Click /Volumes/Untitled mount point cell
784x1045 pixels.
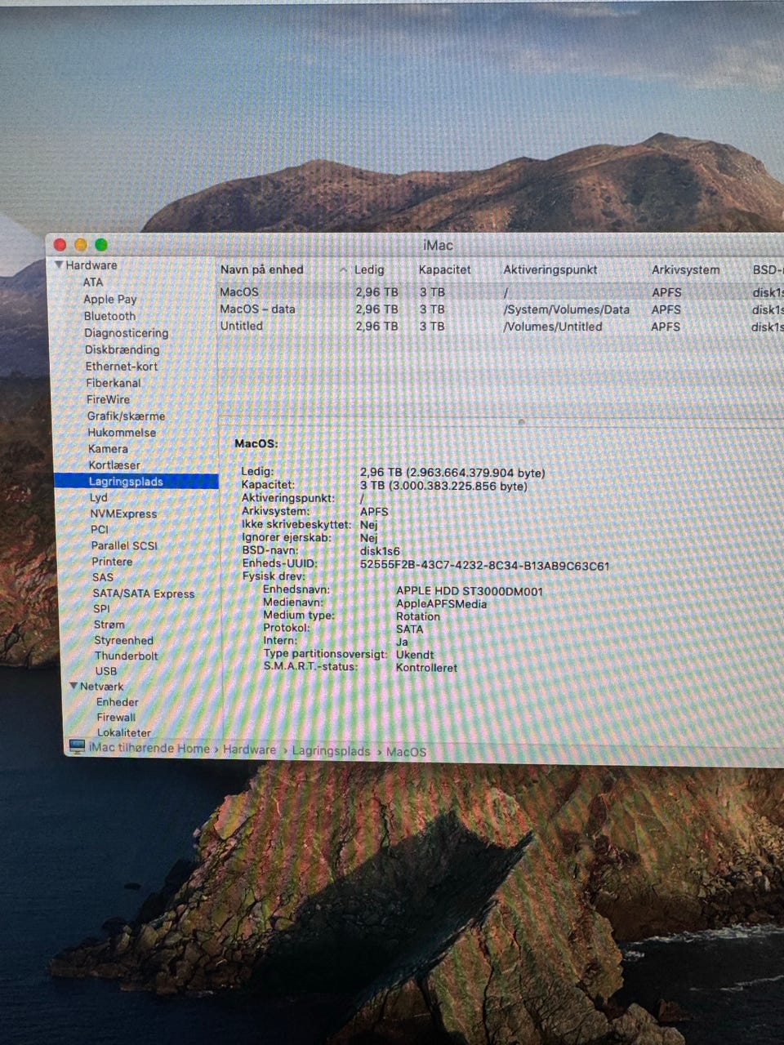[553, 327]
